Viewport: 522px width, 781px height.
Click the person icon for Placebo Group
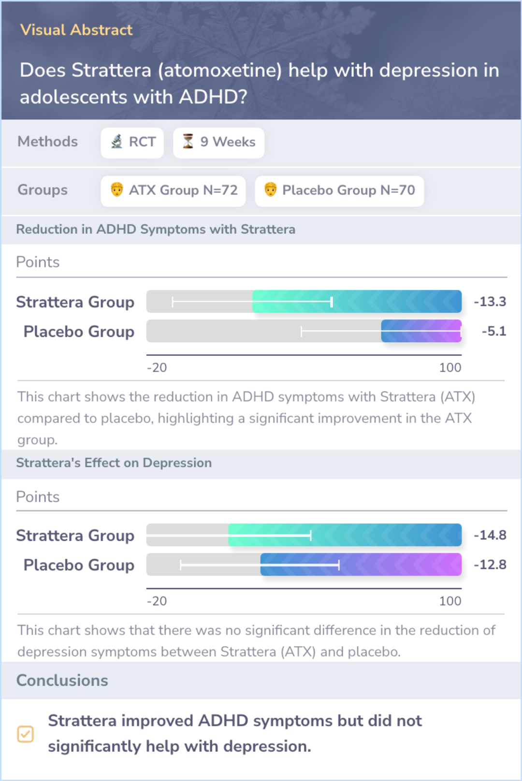(x=271, y=190)
